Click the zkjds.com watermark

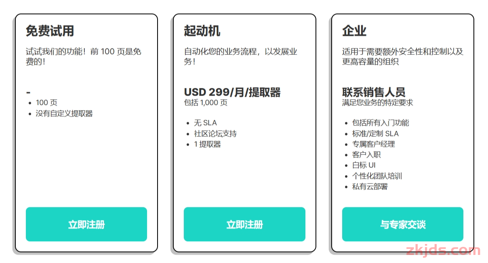click(x=443, y=250)
